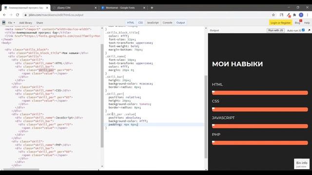Click the 'text-transform: uppercase;' line under .skill_name

pos(131,63)
